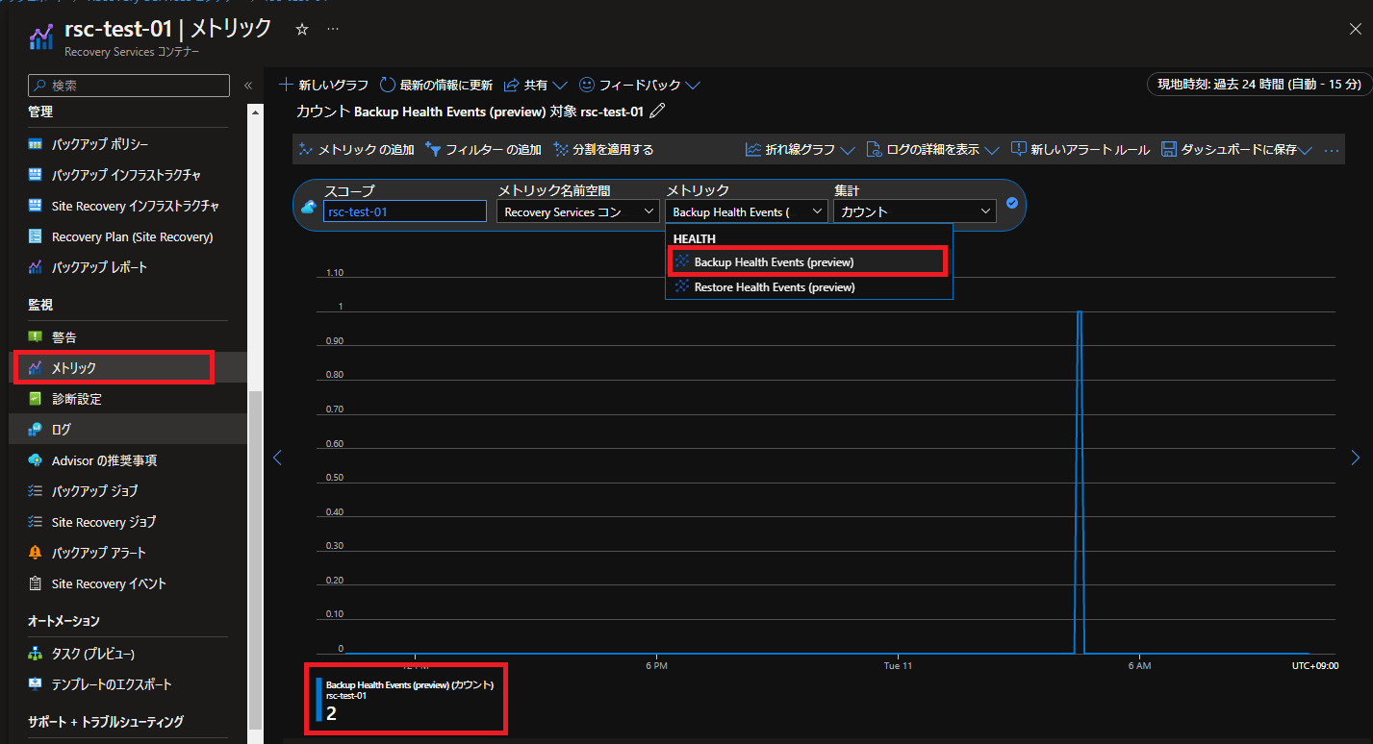This screenshot has width=1373, height=744.
Task: Close the blade with the X button
Action: click(1356, 29)
